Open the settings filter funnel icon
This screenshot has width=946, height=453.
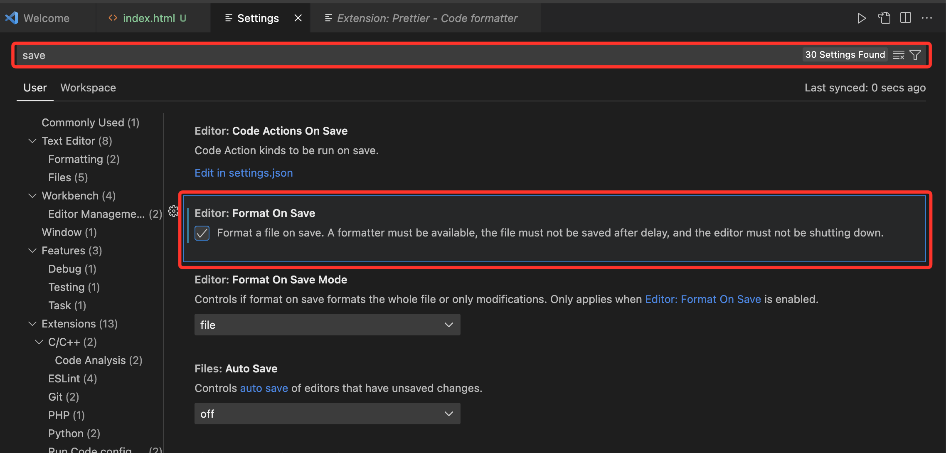coord(915,54)
